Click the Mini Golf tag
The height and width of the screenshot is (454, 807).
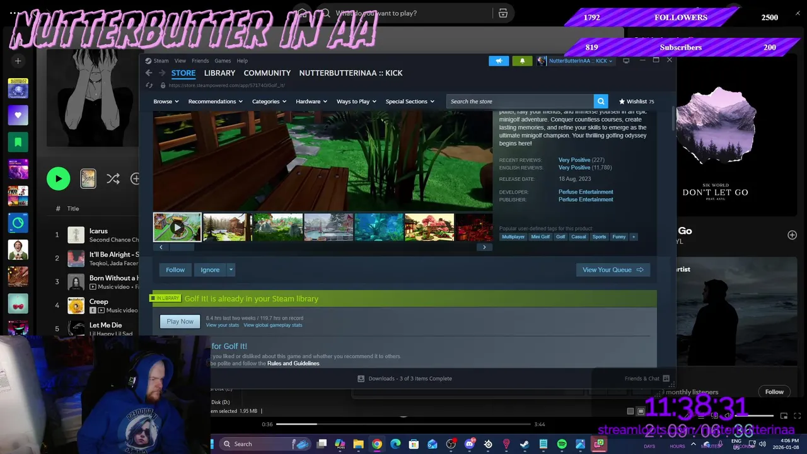(540, 237)
